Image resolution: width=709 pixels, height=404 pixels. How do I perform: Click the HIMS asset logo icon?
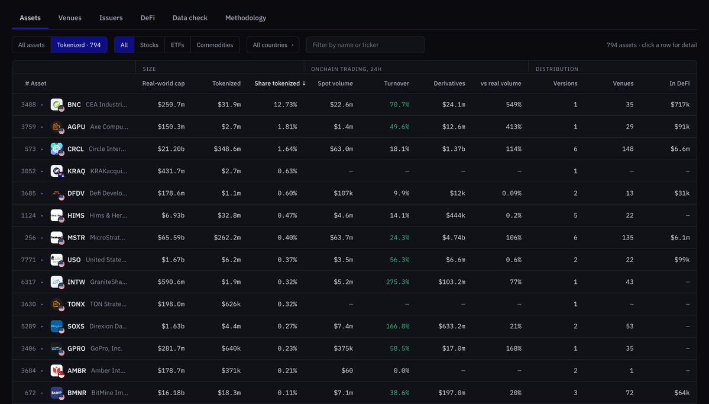[57, 215]
